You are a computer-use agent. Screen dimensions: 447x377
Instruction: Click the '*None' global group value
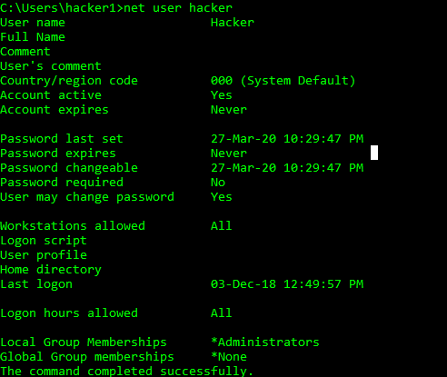[x=229, y=357]
